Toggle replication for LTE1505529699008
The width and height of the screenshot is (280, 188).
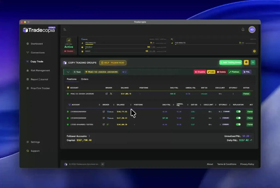tap(238, 118)
